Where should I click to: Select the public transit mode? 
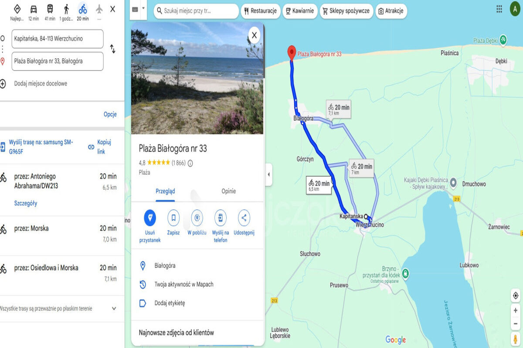50,9
